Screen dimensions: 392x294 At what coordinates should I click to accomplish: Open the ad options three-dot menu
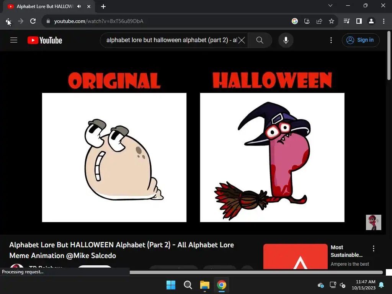coord(374,248)
